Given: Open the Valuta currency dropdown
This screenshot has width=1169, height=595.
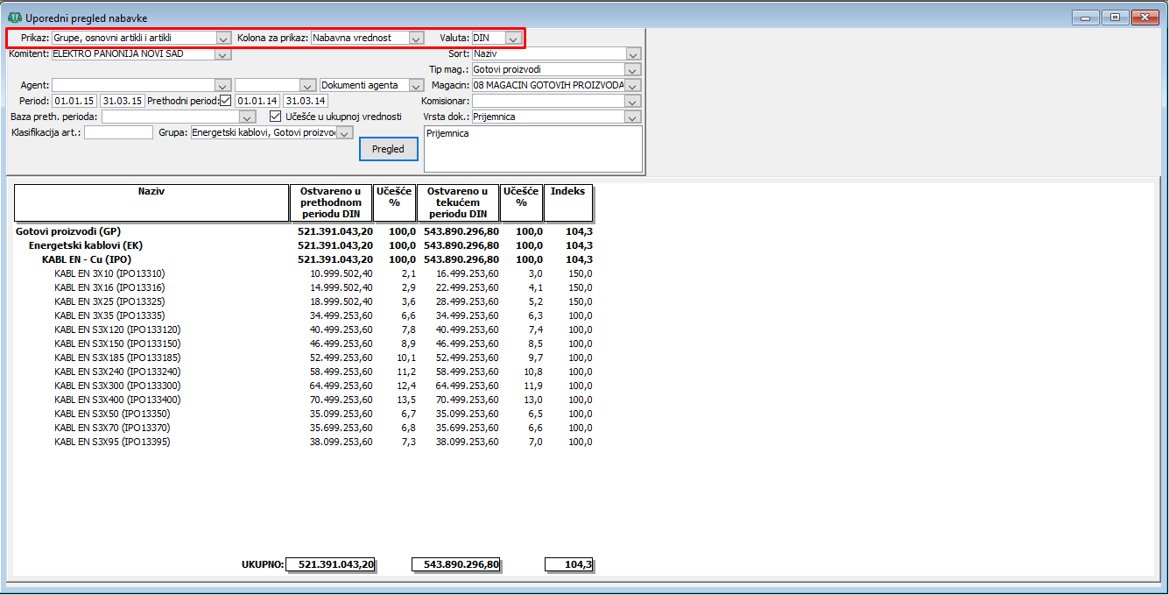Looking at the screenshot, I should (x=513, y=39).
